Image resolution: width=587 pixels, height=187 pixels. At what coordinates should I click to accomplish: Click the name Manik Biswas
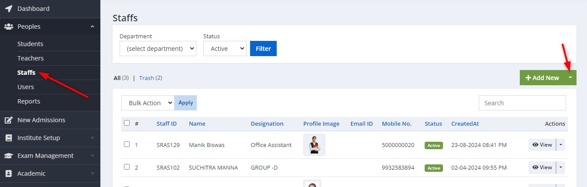(207, 145)
